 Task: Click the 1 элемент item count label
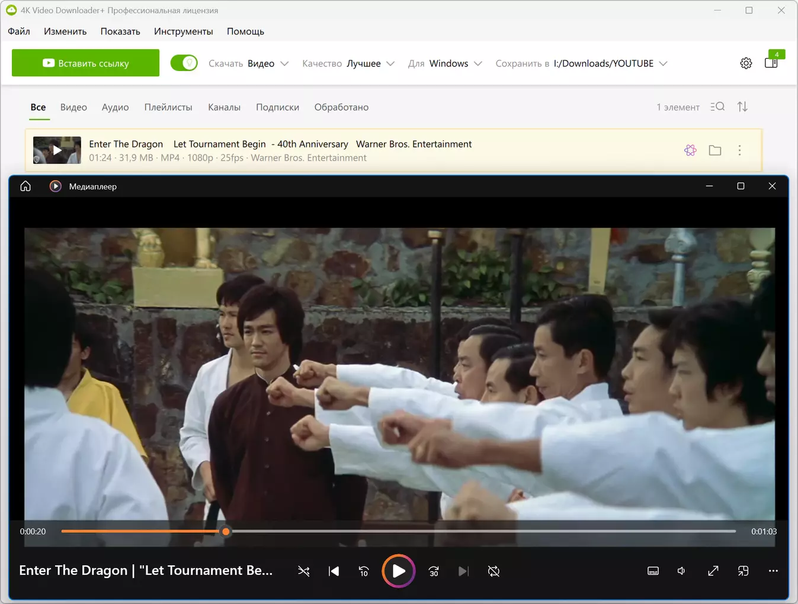[678, 107]
